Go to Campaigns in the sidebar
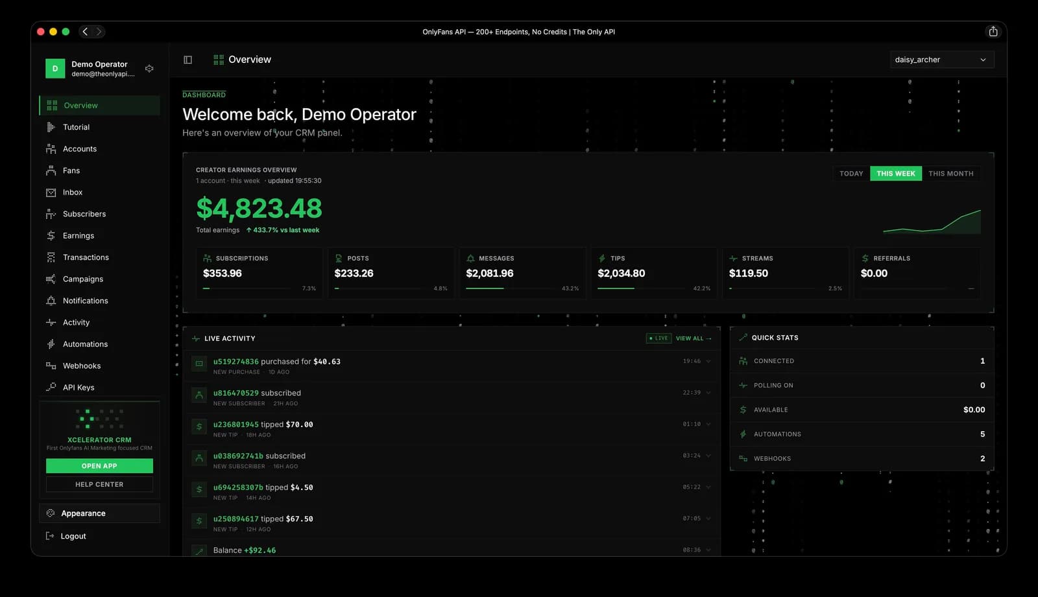The width and height of the screenshot is (1038, 597). [99, 279]
